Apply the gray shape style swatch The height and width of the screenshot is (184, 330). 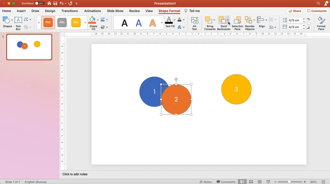[x=62, y=22]
